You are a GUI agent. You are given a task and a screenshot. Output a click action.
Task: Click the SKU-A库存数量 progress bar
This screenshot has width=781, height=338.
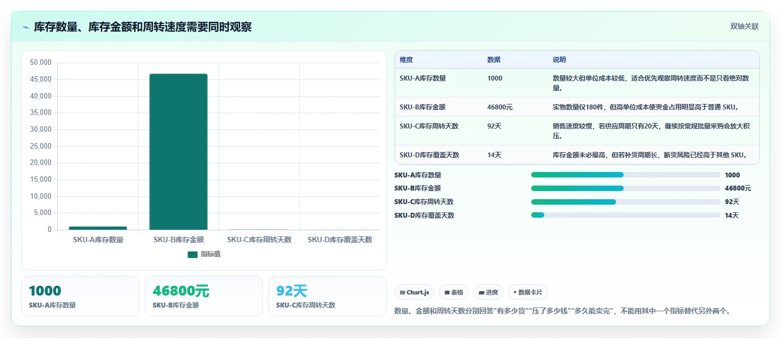pos(626,175)
